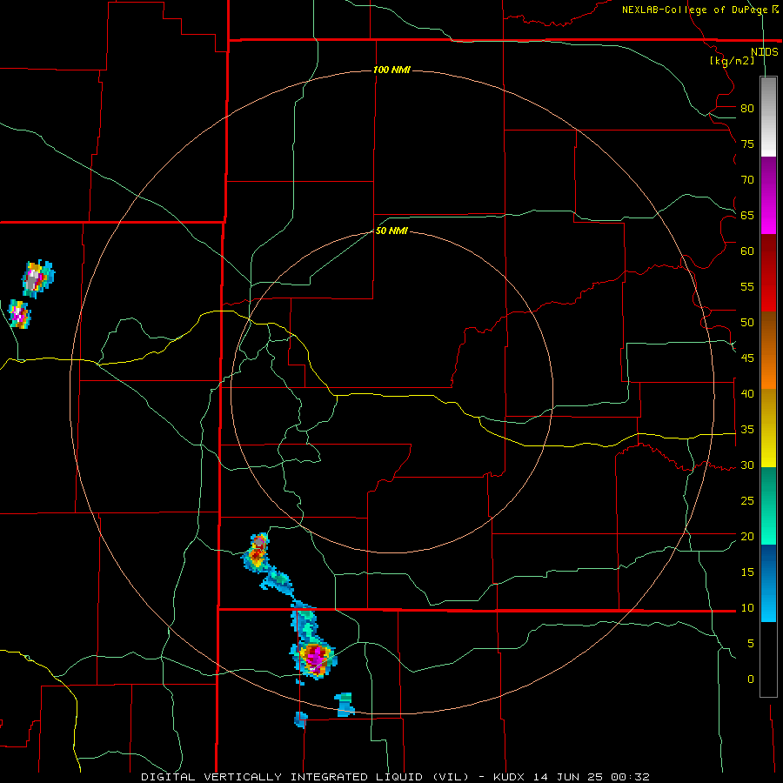Screen dimensions: 783x783
Task: Click the 55 value on the VIL scale
Action: tap(747, 286)
